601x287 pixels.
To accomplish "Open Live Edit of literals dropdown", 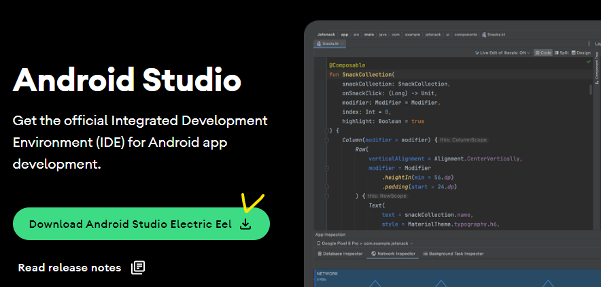I will coord(502,53).
